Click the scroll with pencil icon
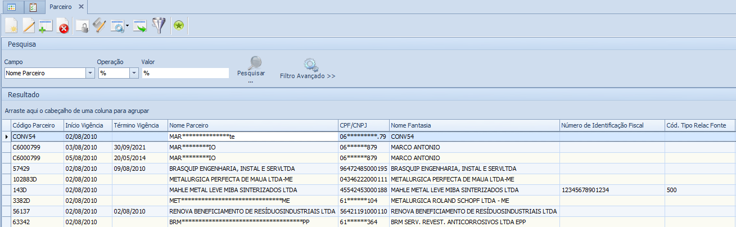 point(99,26)
